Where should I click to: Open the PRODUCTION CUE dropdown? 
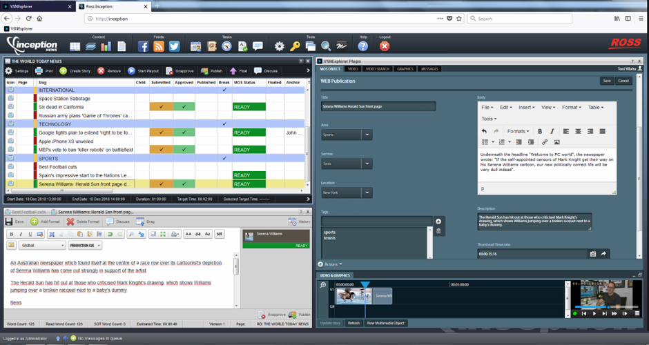click(x=85, y=246)
